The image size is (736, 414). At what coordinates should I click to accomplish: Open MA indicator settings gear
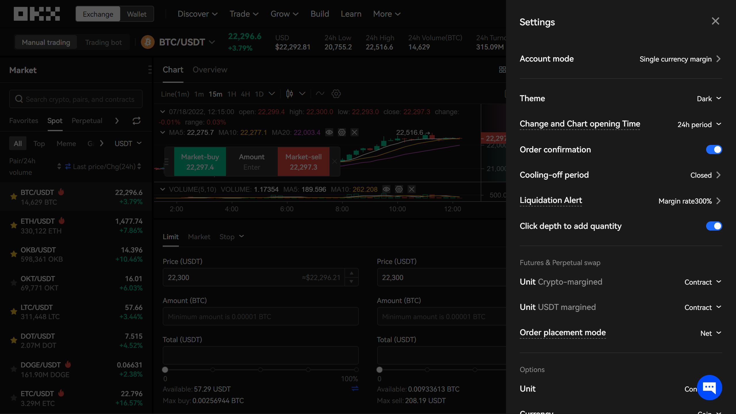[x=342, y=132]
